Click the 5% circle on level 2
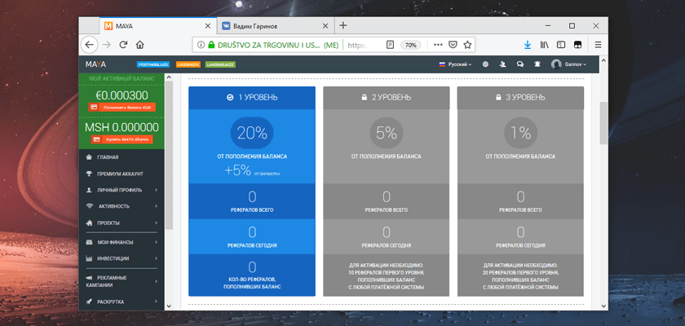Viewport: 685px width, 326px height. click(387, 133)
